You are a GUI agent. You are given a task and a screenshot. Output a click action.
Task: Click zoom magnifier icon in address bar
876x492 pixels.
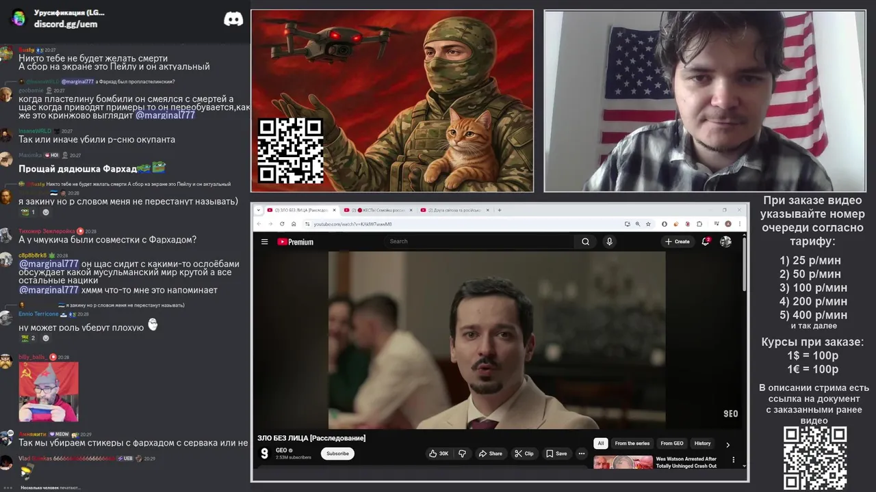[x=638, y=223]
